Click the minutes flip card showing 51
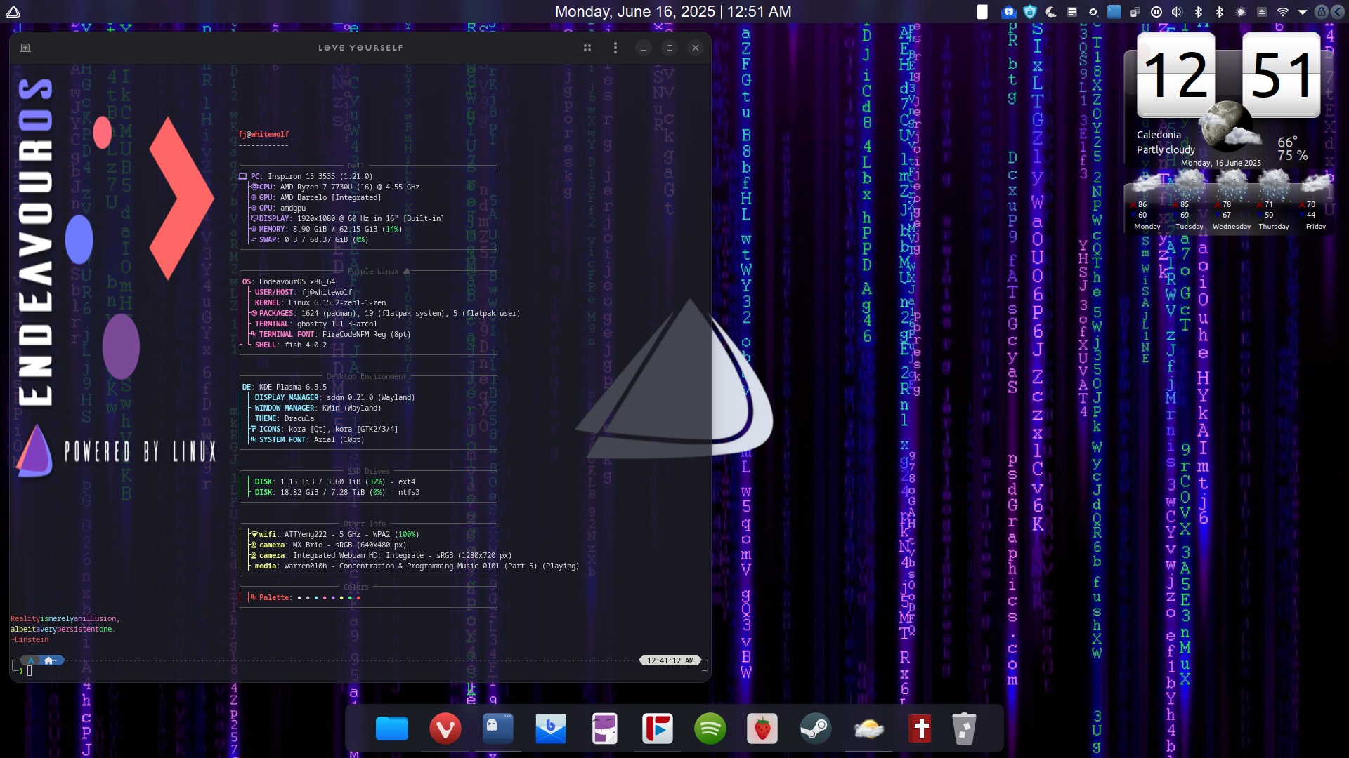 tap(1282, 75)
